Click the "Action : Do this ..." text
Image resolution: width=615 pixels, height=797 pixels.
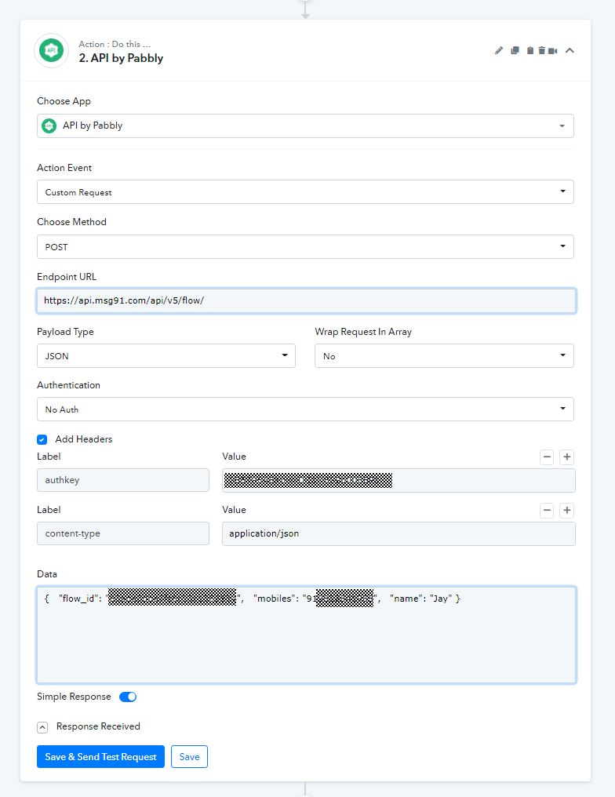[x=115, y=44]
